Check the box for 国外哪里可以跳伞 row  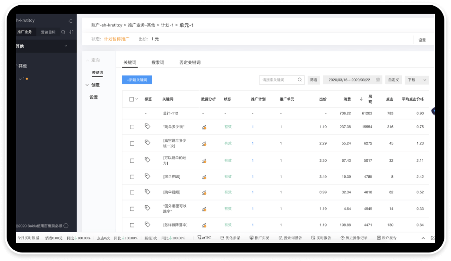coord(132,209)
